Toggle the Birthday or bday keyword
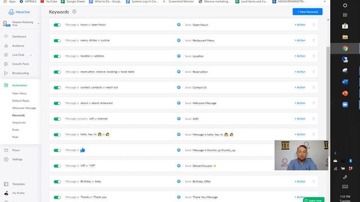 click(57, 182)
